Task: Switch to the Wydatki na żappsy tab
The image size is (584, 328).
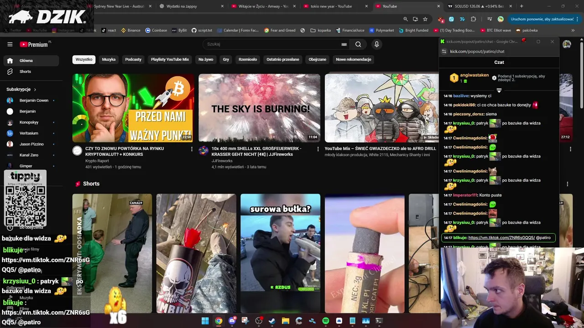Action: [x=192, y=6]
